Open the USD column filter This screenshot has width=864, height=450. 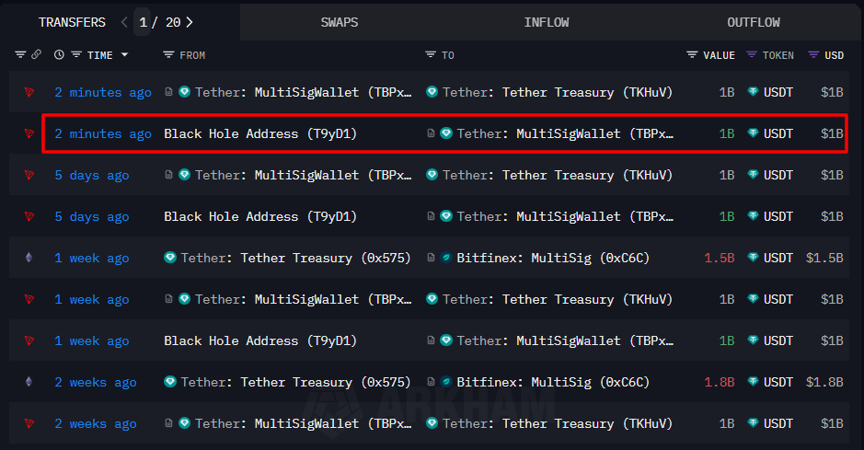click(x=813, y=54)
